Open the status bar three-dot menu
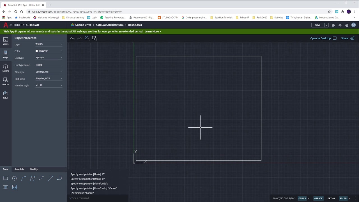Image resolution: width=359 pixels, height=202 pixels. pos(355,198)
